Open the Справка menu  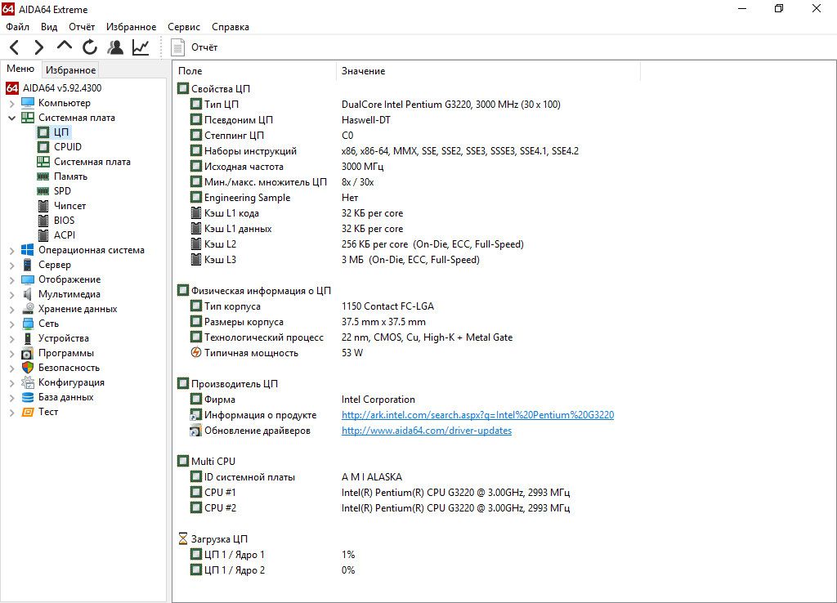(x=230, y=27)
